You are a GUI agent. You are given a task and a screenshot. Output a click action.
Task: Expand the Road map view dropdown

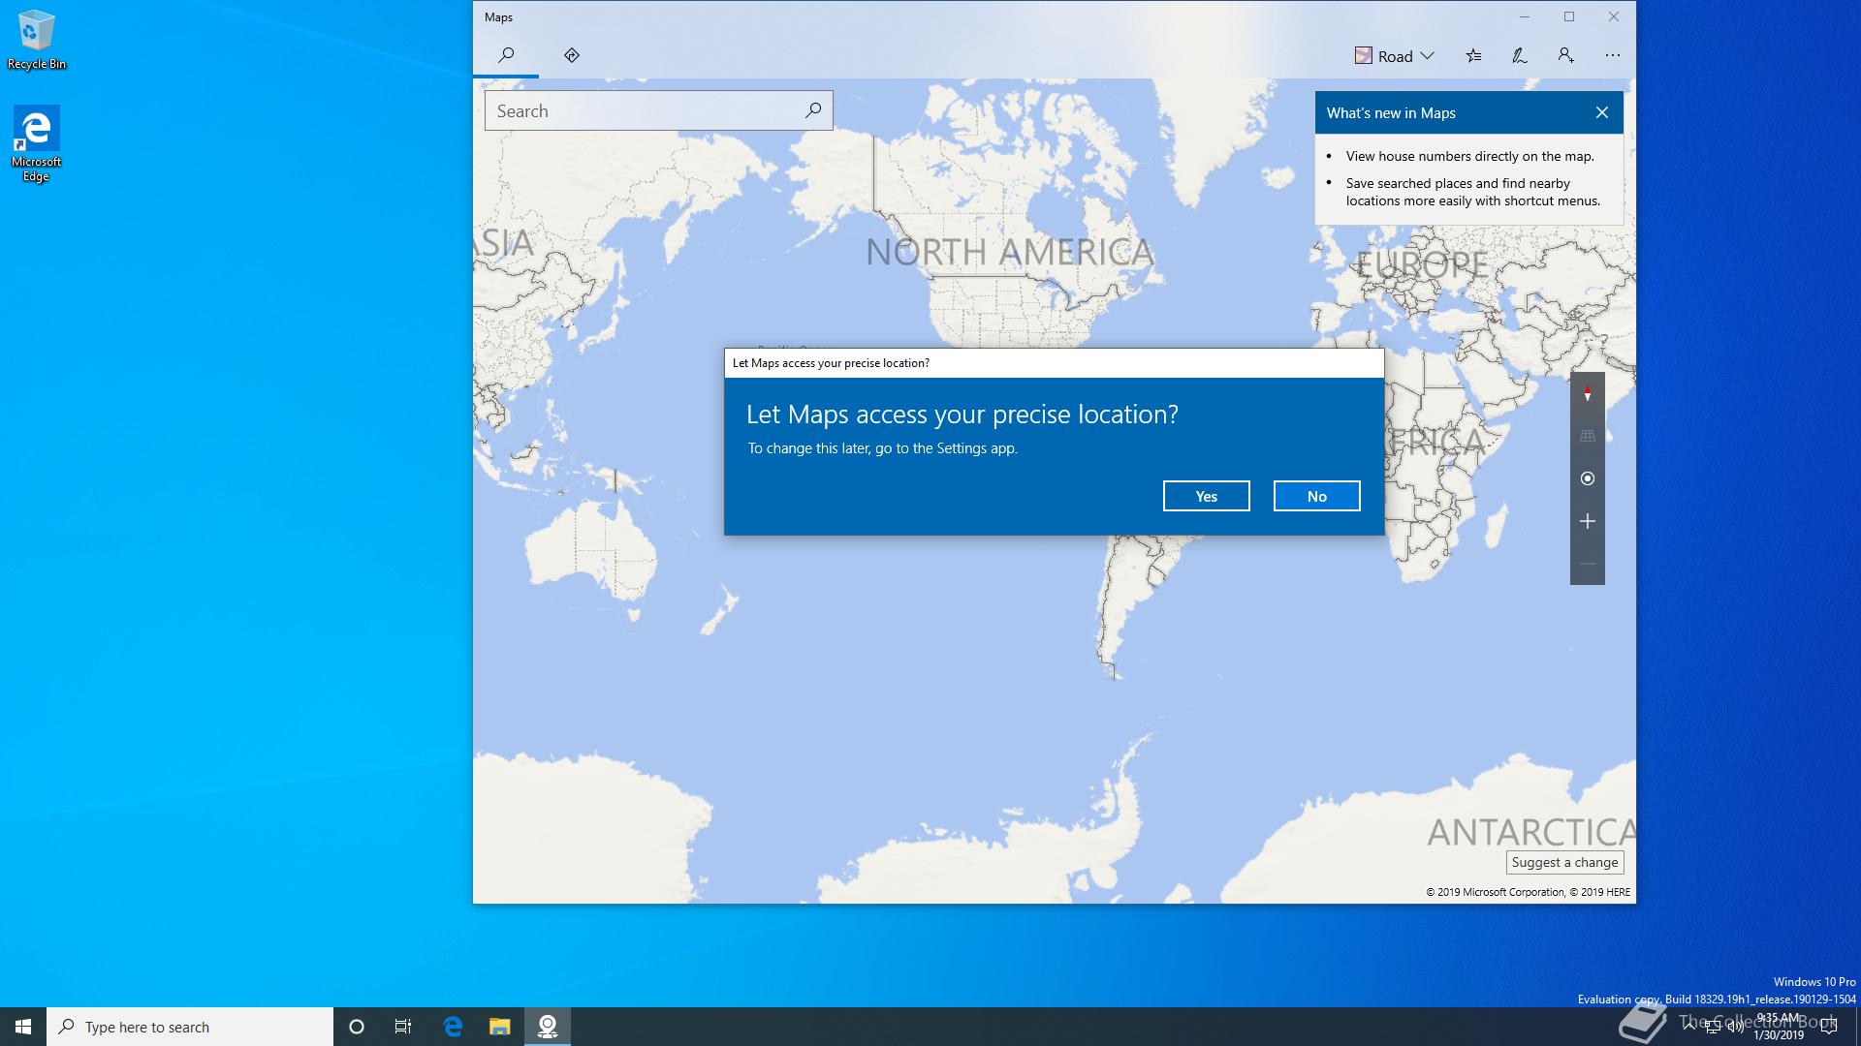coord(1394,56)
